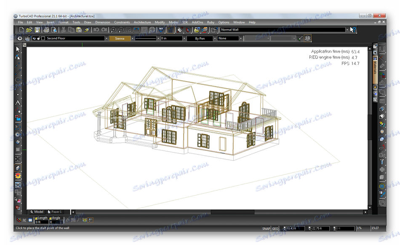
Task: Toggle the lock beside the Length field
Action: [36, 218]
